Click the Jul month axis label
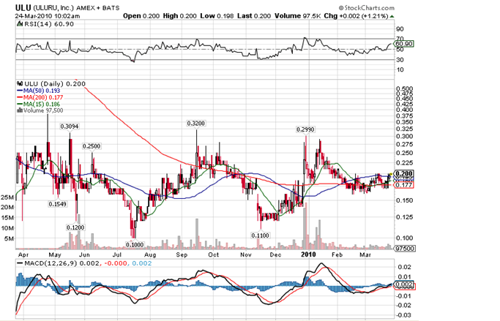This screenshot has width=500, height=321. 117,254
